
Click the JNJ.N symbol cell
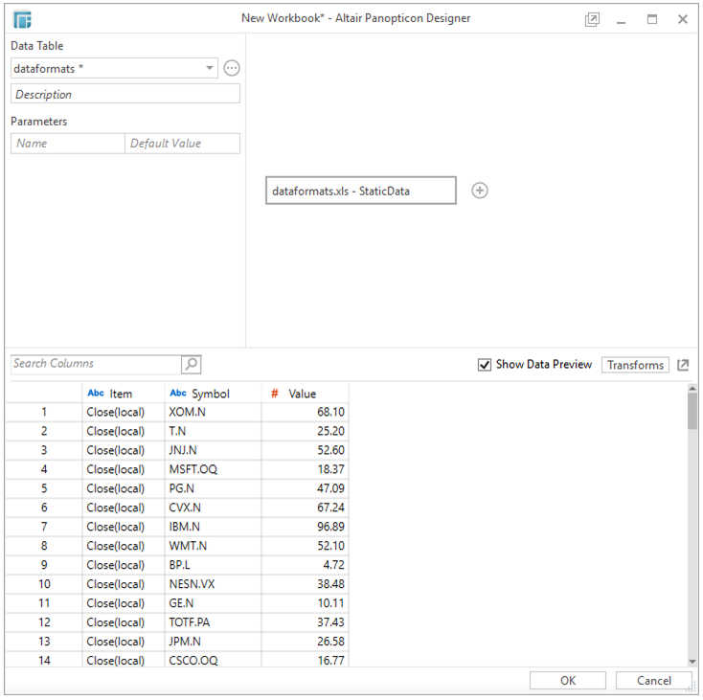[x=213, y=450]
